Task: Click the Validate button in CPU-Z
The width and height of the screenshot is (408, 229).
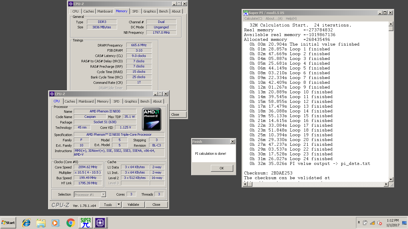Action: pyautogui.click(x=133, y=205)
